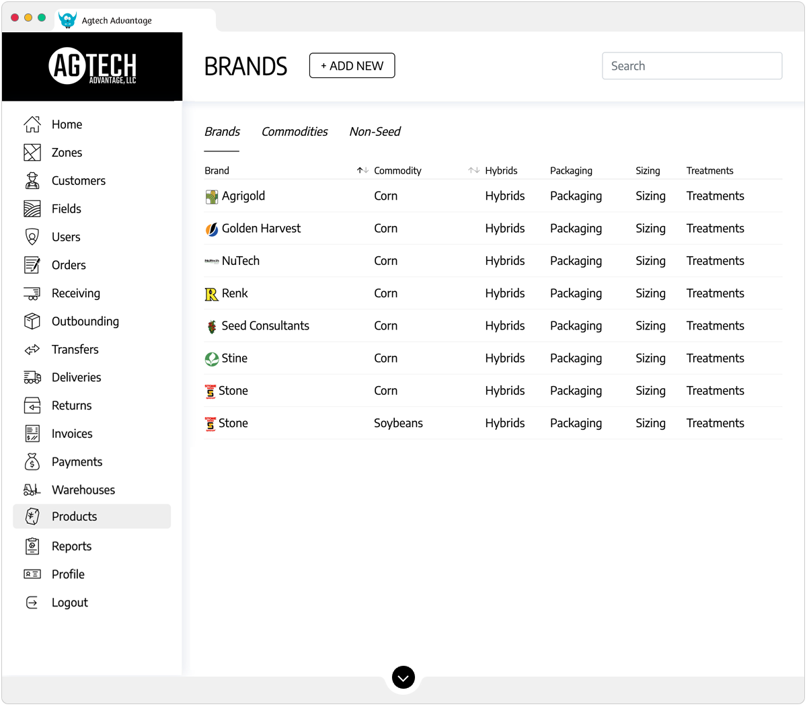
Task: Open the Zones map icon
Action: pyautogui.click(x=32, y=153)
